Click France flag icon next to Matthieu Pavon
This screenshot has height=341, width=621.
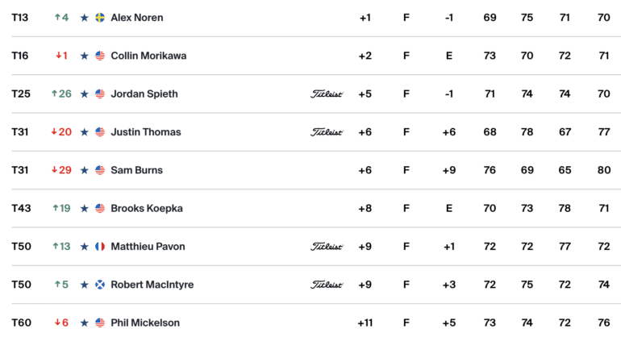(x=100, y=247)
